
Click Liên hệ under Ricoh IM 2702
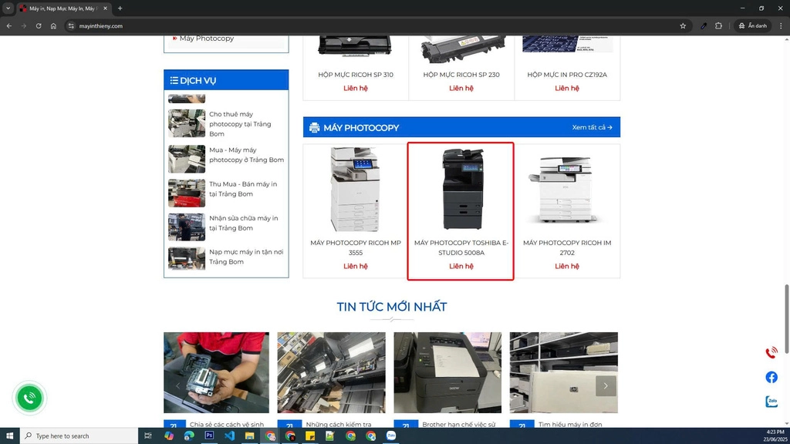click(567, 266)
